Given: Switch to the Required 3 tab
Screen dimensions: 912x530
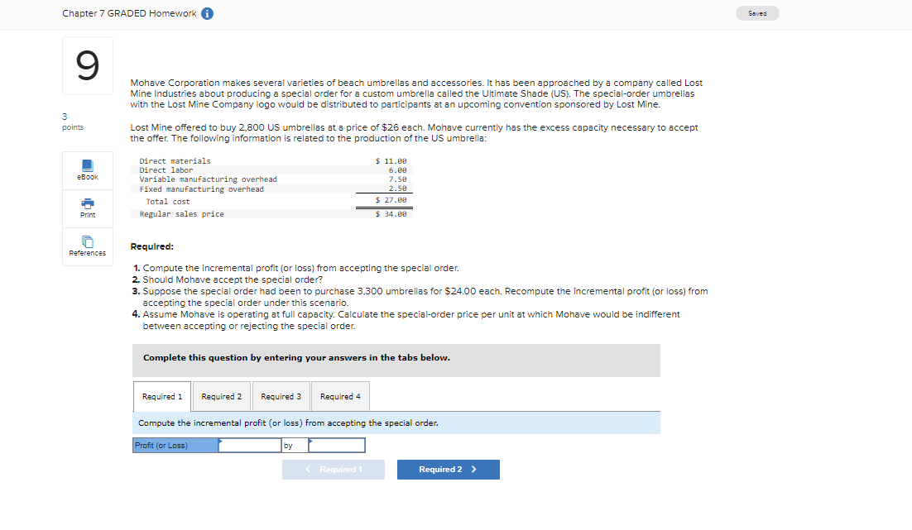Looking at the screenshot, I should click(281, 396).
